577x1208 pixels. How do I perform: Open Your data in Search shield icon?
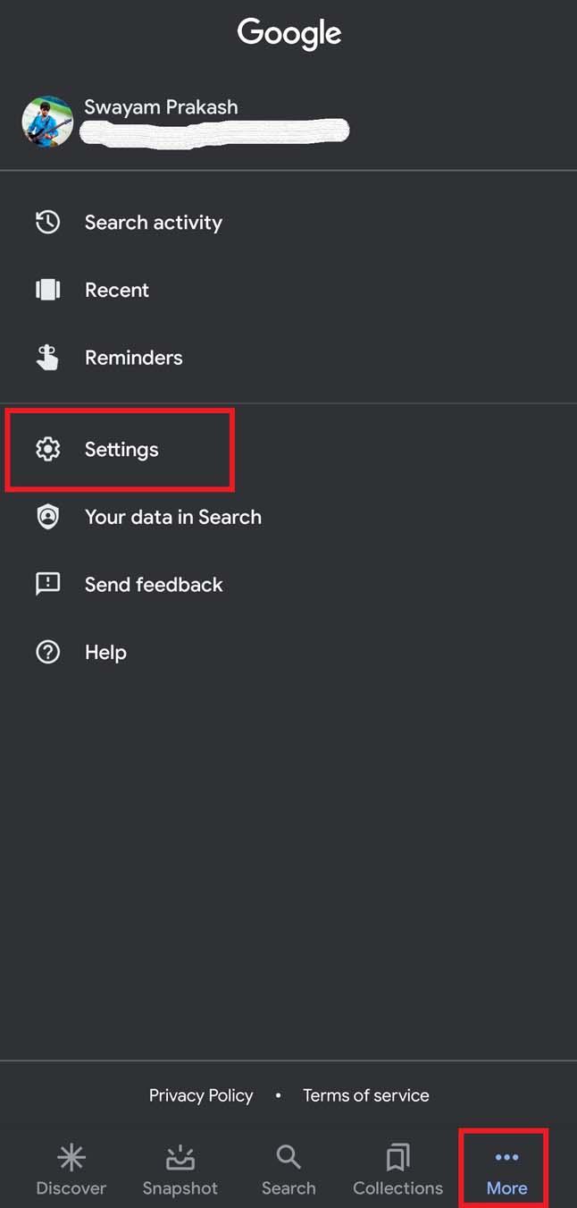[x=46, y=517]
